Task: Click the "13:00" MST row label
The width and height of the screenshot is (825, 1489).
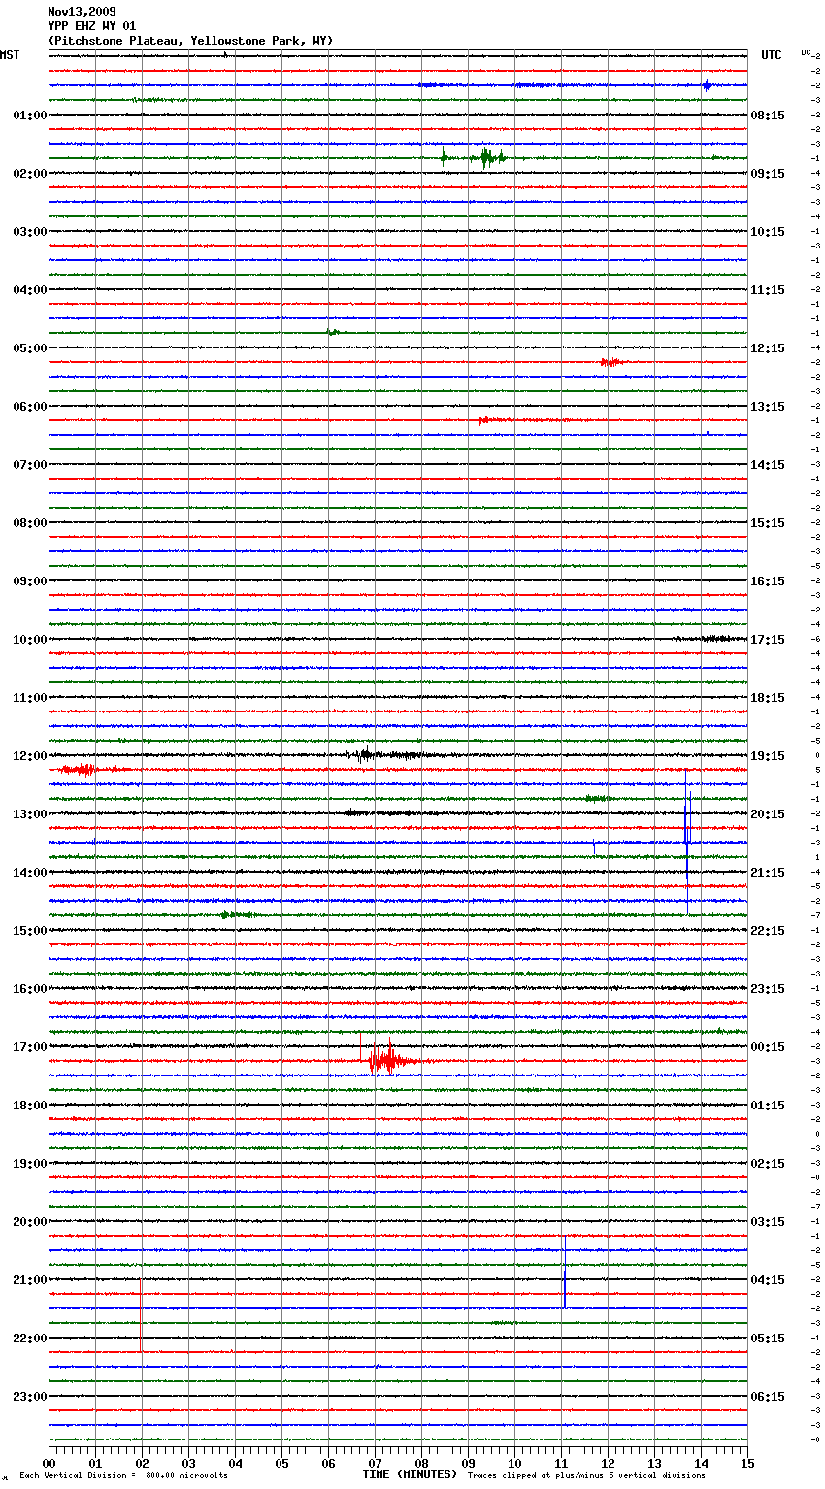Action: coord(30,814)
